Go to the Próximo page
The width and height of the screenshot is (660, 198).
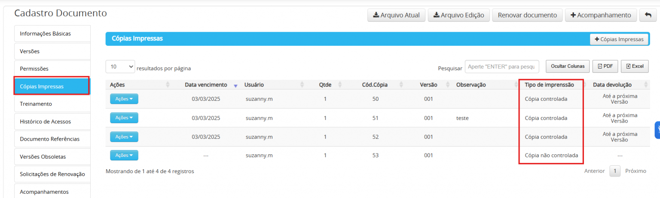pyautogui.click(x=636, y=171)
